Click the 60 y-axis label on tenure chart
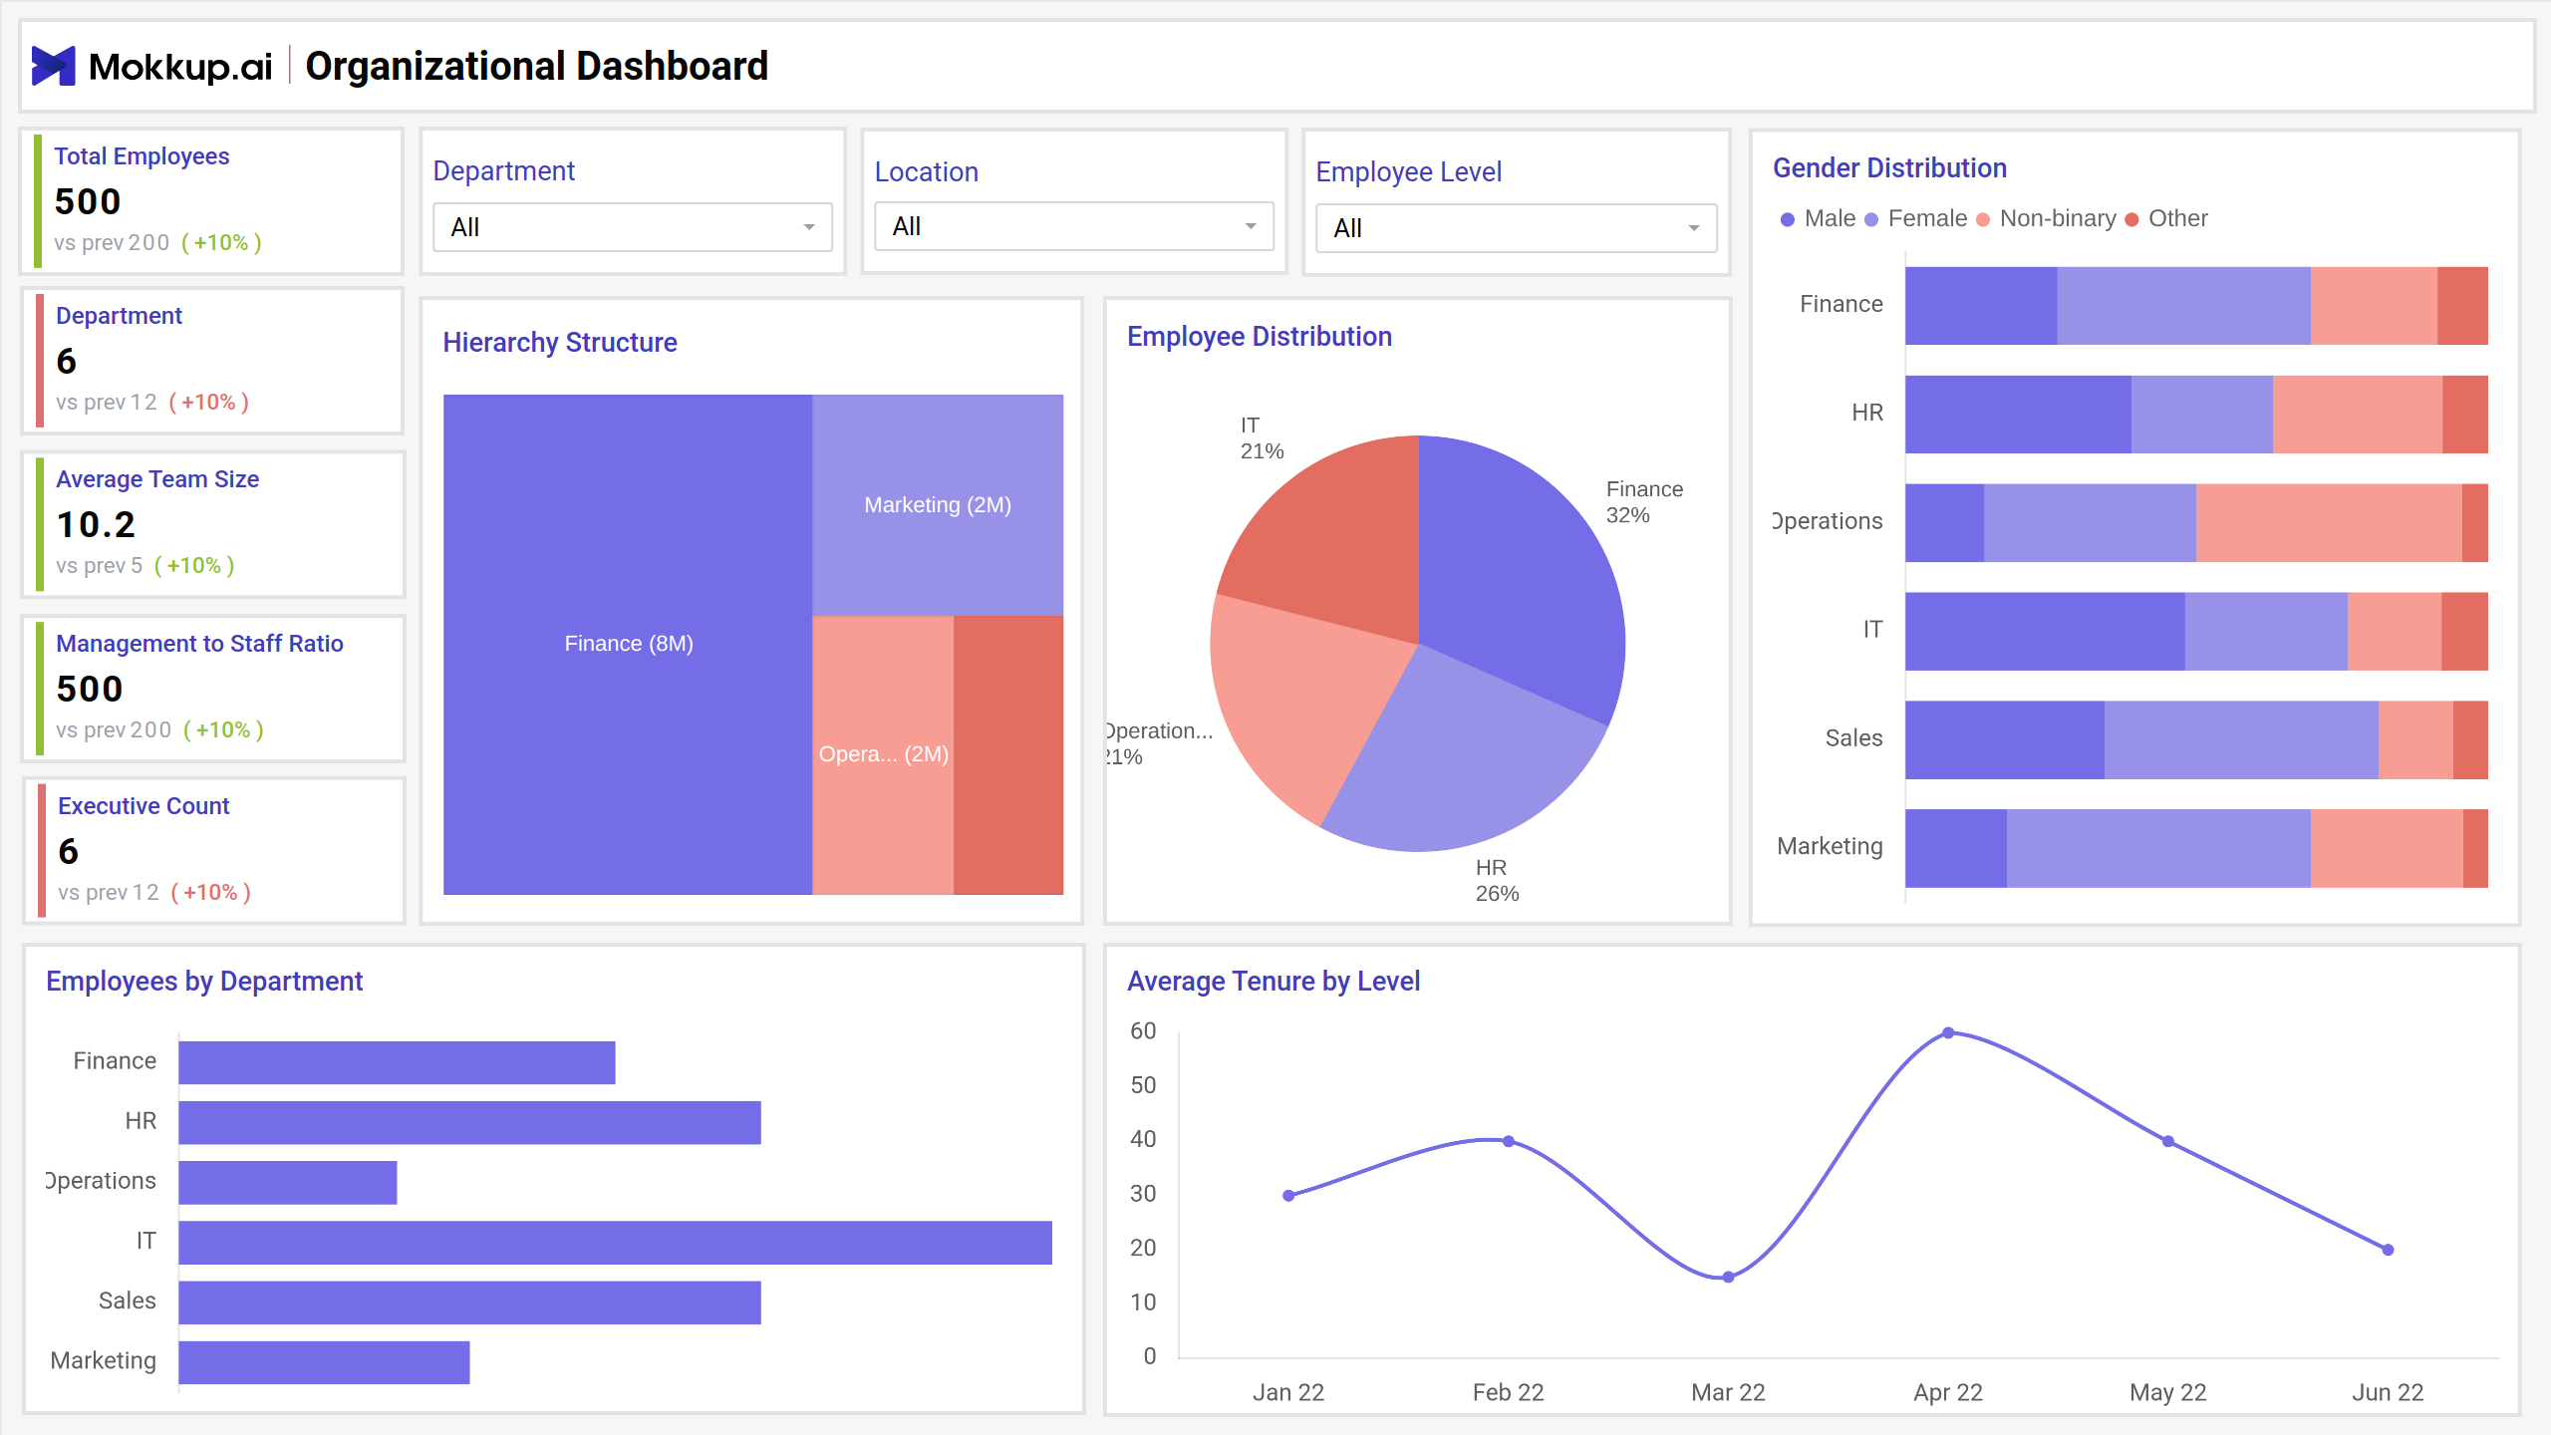The width and height of the screenshot is (2551, 1435). pos(1143,1031)
